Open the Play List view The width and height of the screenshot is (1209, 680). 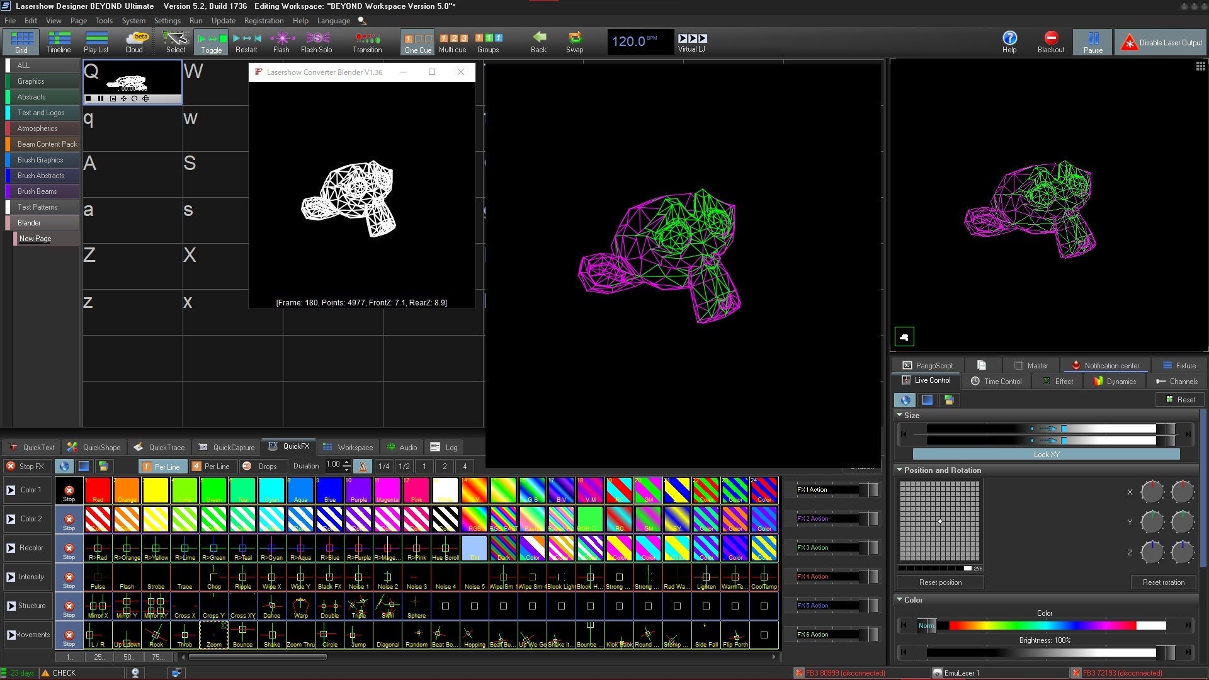tap(96, 42)
